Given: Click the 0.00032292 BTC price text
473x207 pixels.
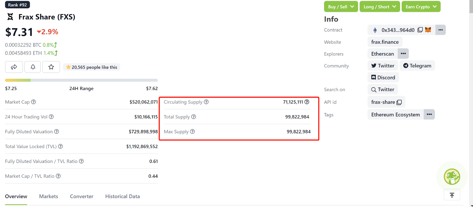Looking at the screenshot, I should [23, 45].
